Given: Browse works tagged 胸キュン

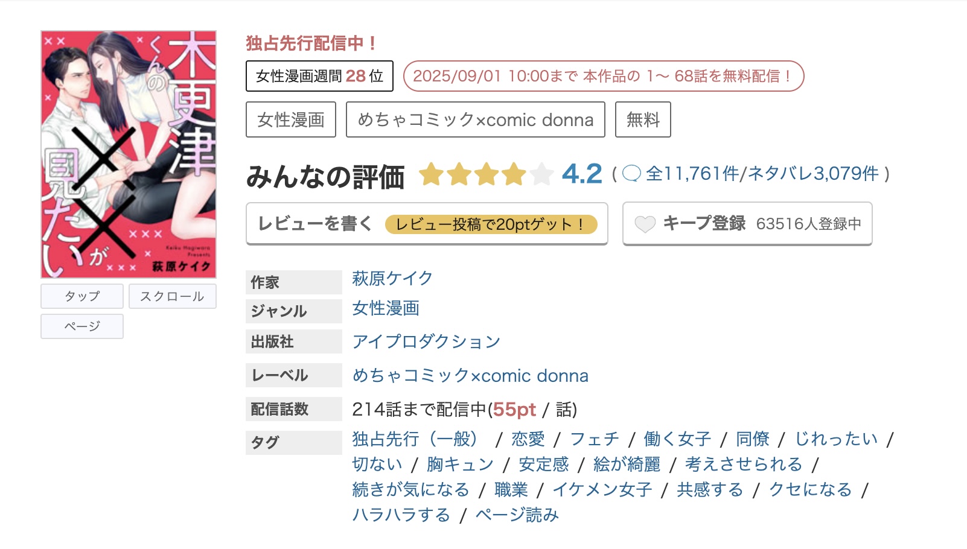Looking at the screenshot, I should [461, 464].
